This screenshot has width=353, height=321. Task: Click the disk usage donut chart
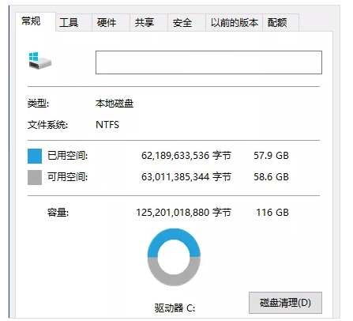click(174, 257)
